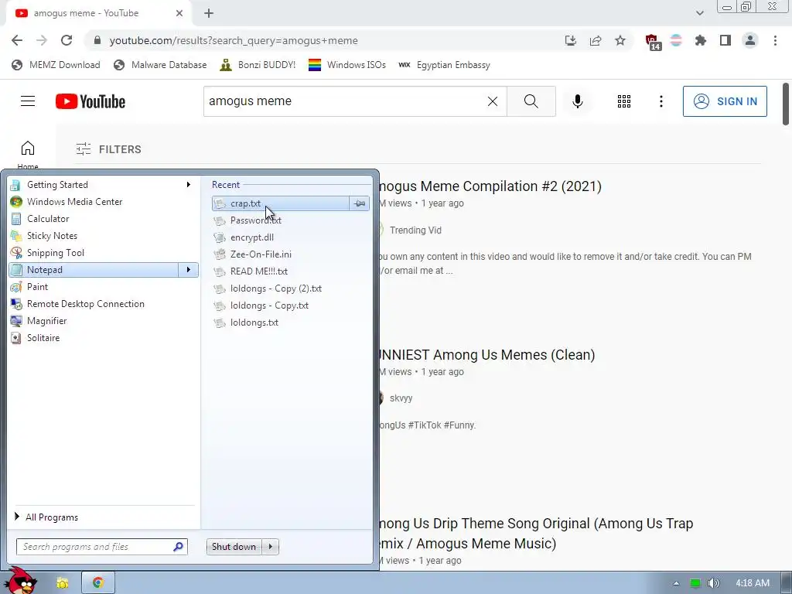The height and width of the screenshot is (594, 792).
Task: Click the Shut down button
Action: (234, 547)
